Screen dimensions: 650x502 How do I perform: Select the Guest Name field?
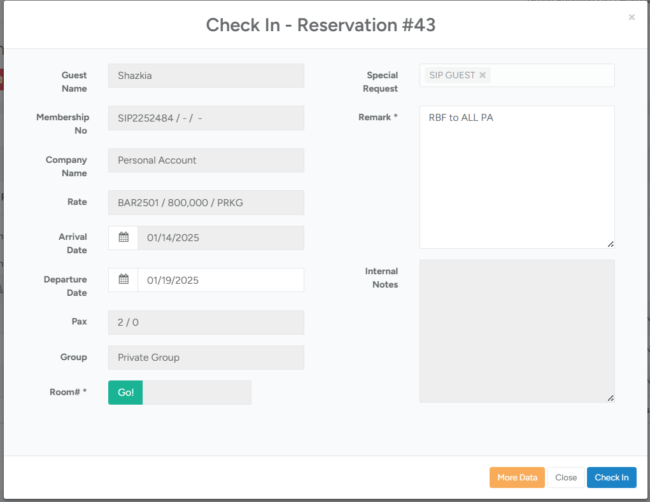pyautogui.click(x=206, y=76)
